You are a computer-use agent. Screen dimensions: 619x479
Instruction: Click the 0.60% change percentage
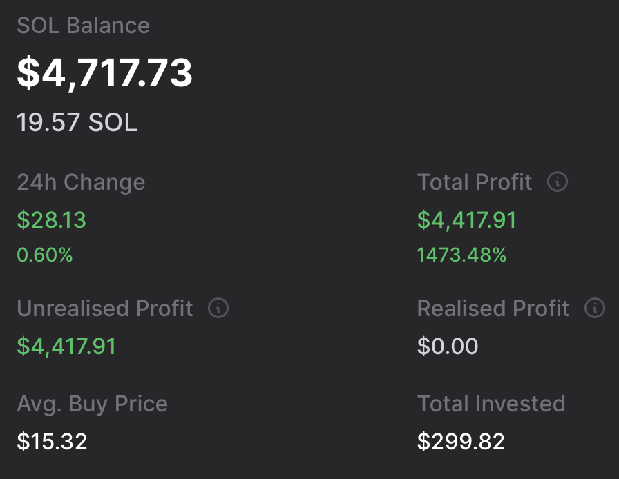point(44,255)
